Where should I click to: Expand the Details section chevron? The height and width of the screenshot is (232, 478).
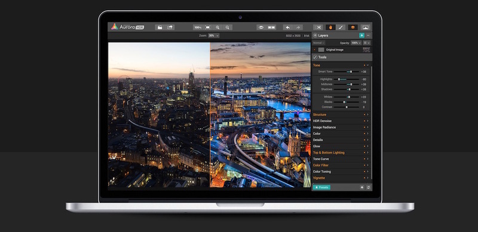click(x=367, y=140)
